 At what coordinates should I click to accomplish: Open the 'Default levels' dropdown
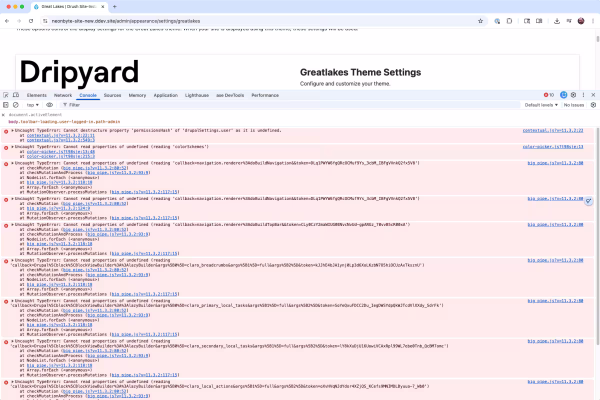[541, 104]
